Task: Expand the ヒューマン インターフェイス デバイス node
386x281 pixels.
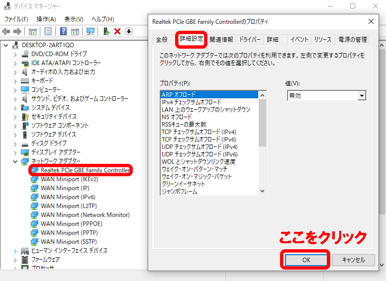Action: coord(15,251)
